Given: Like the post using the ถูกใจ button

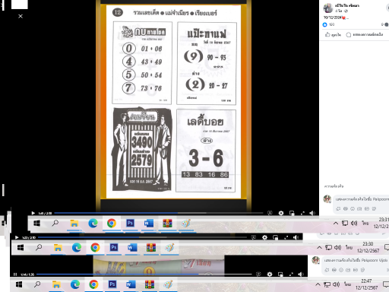Looking at the screenshot, I should pos(333,35).
